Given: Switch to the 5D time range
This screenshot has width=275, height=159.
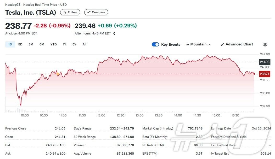Looking at the screenshot, I should click(20, 44).
